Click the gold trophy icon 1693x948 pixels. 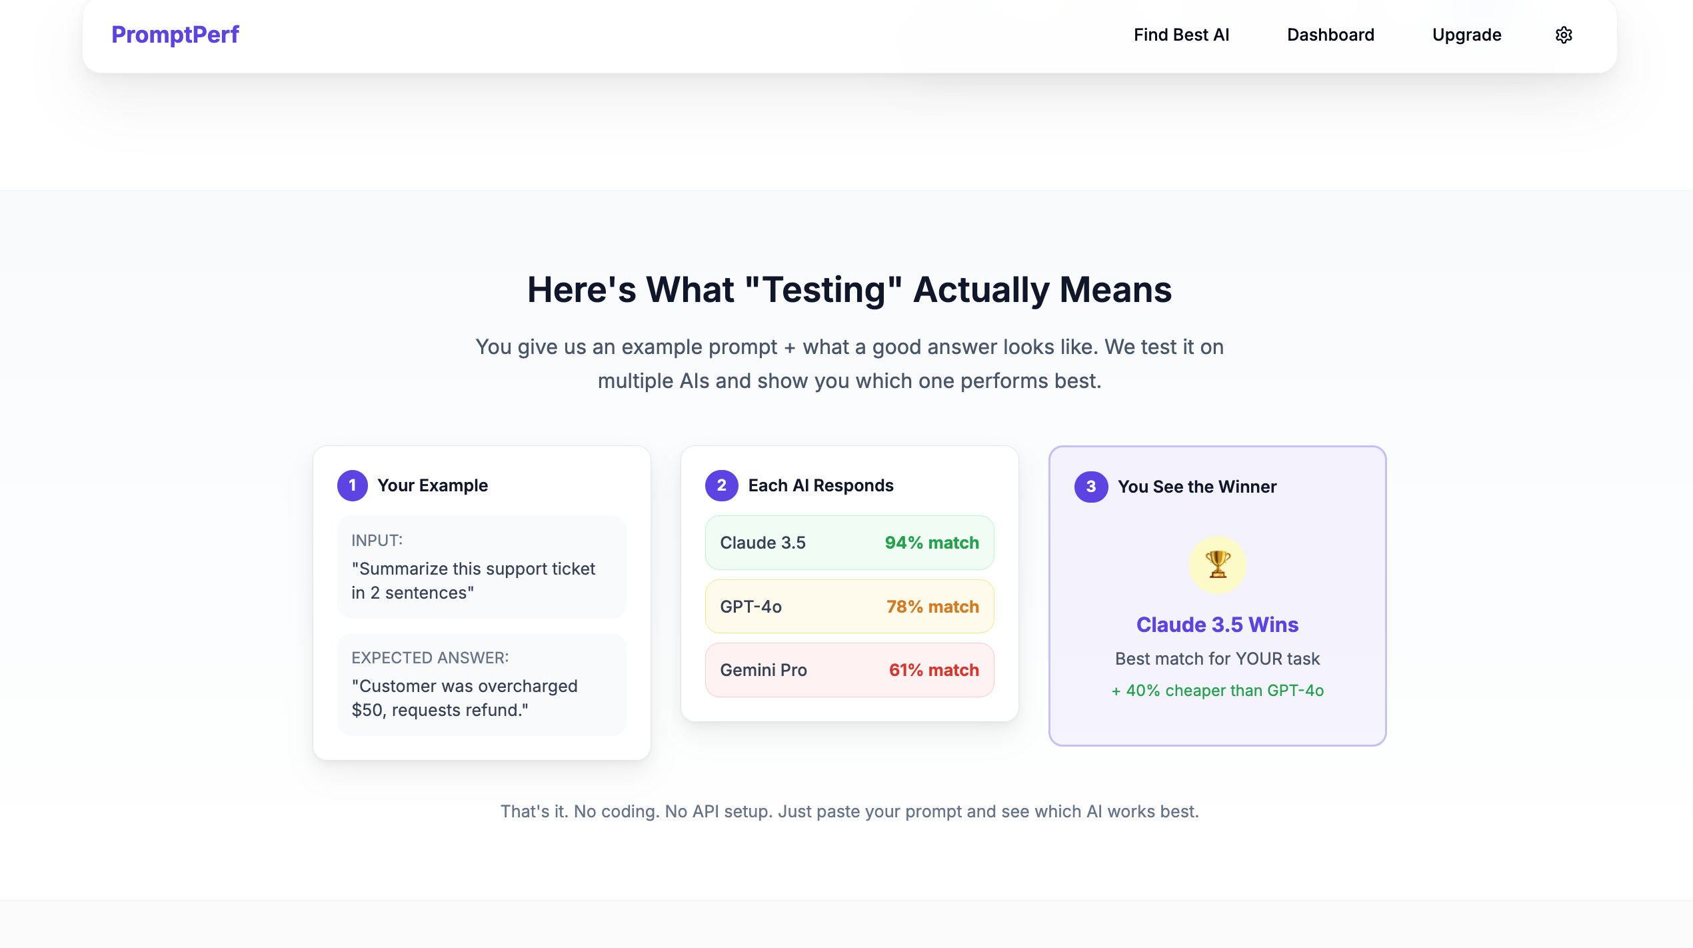tap(1217, 565)
